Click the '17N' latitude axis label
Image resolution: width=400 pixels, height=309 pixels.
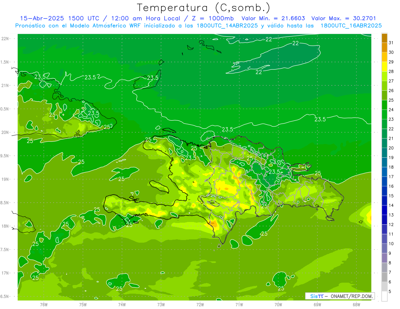click(5, 273)
